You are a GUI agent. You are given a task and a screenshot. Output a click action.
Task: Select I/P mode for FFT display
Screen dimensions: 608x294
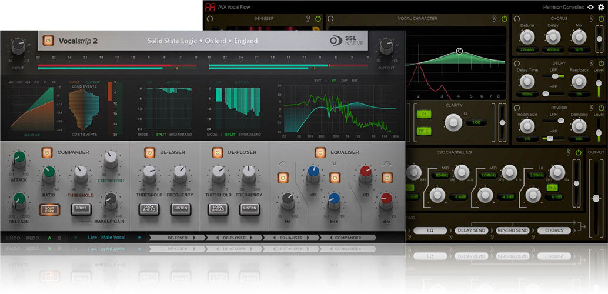pos(333,81)
